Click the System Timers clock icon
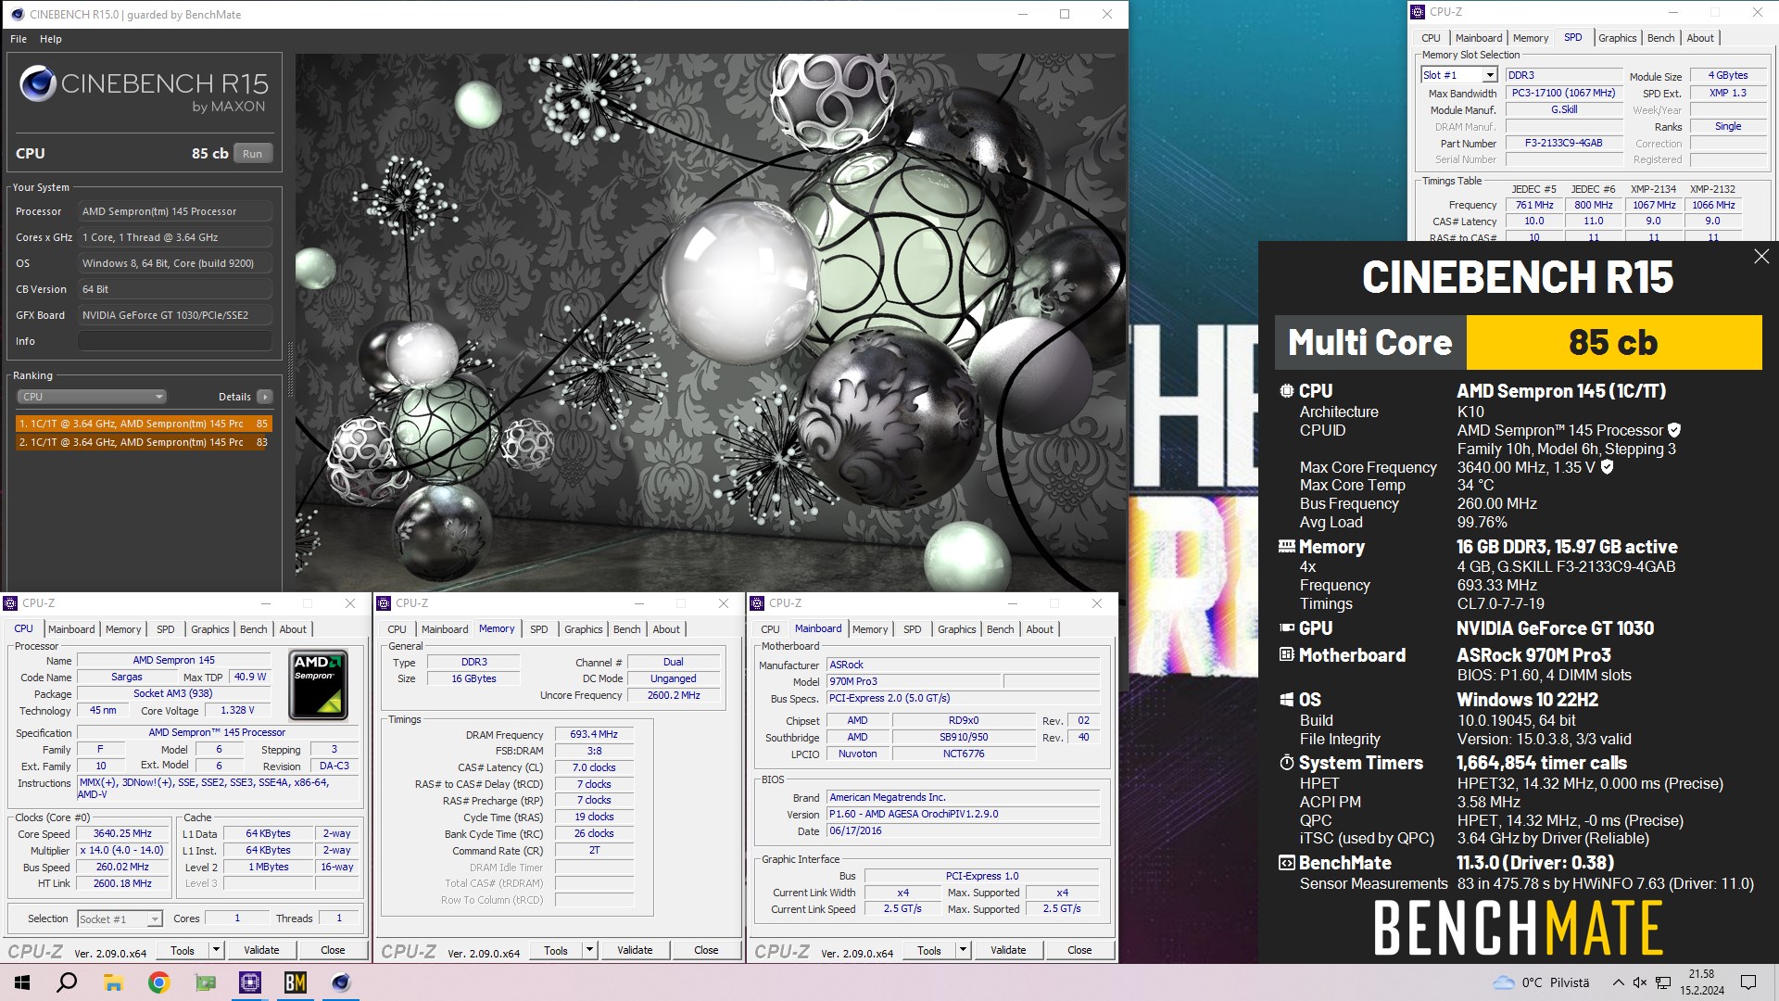Viewport: 1779px width, 1001px height. click(x=1287, y=763)
